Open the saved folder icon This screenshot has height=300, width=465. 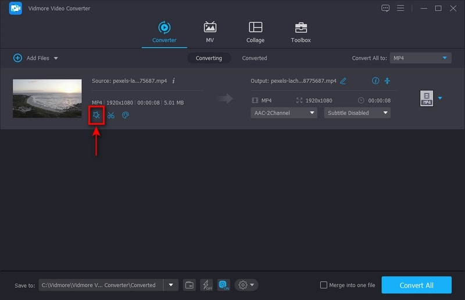pos(189,285)
